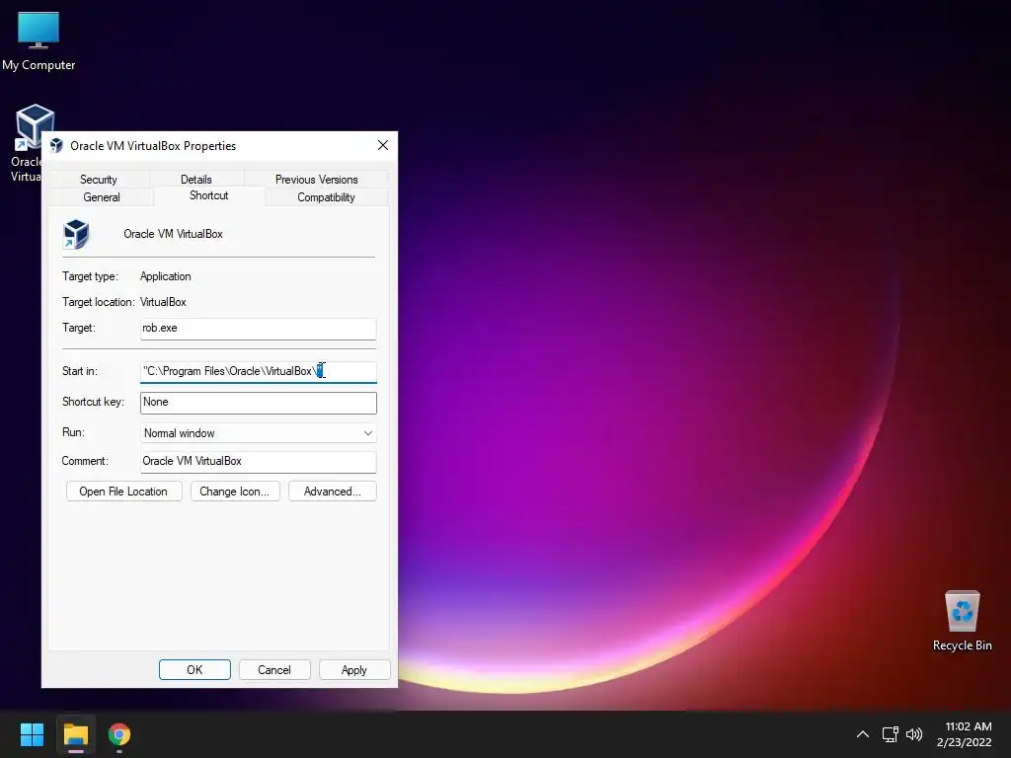1011x758 pixels.
Task: Close the Oracle VM VirtualBox Properties dialog
Action: coord(383,145)
